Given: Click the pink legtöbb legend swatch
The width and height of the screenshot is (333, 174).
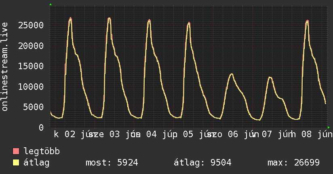Looking at the screenshot, I should (x=16, y=151).
